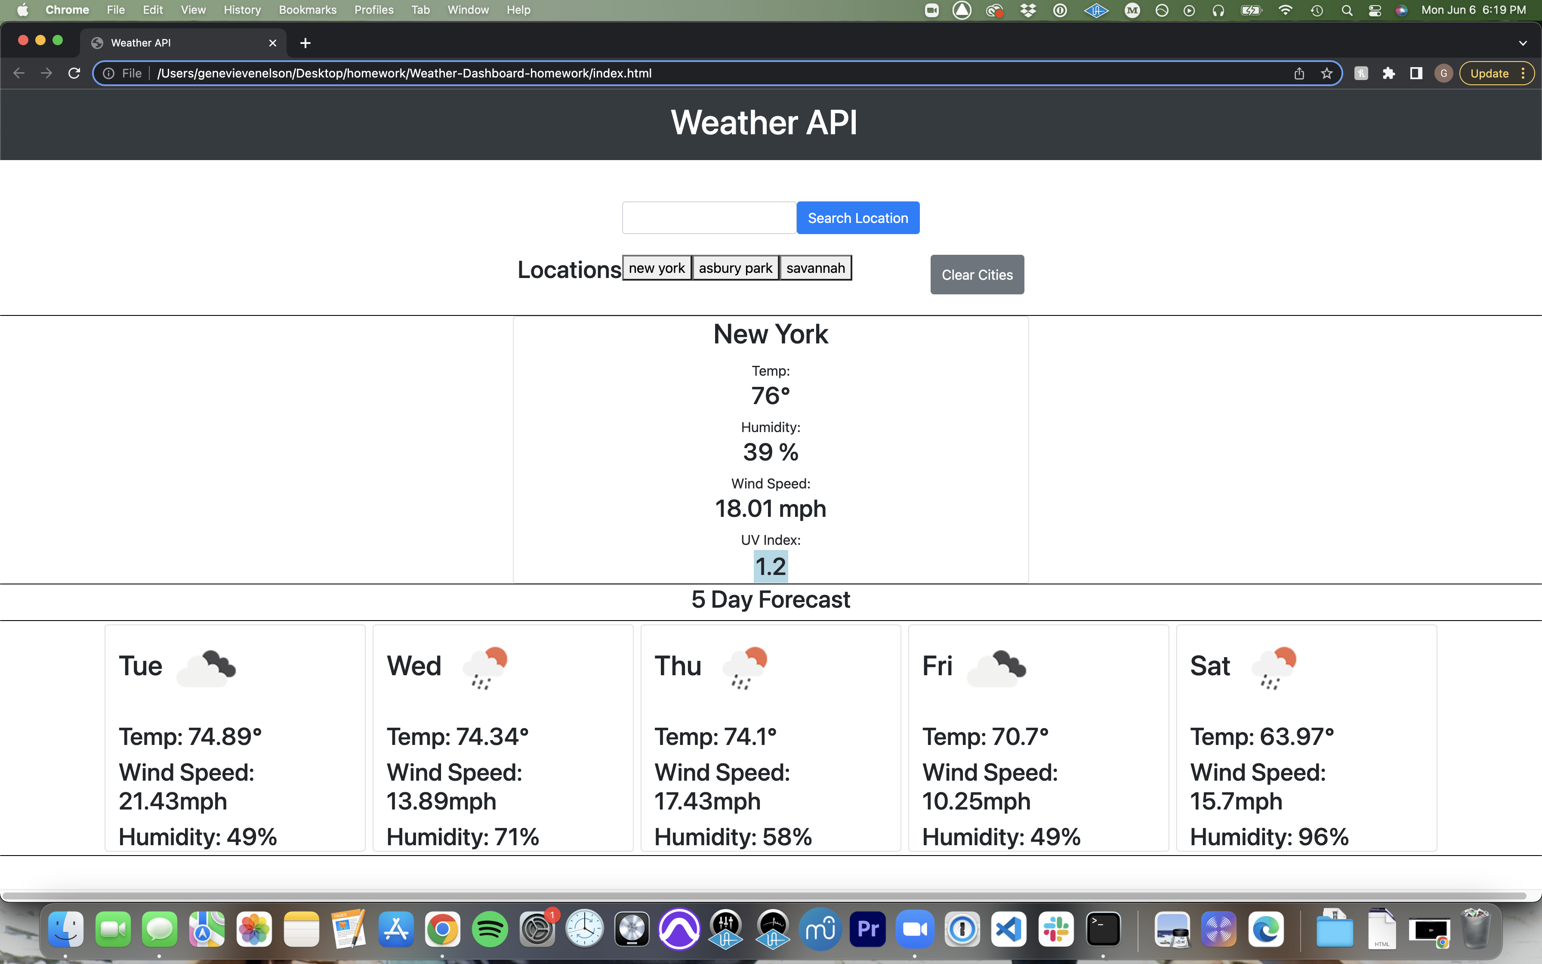Open Finder from the dock
This screenshot has width=1542, height=964.
[x=65, y=929]
